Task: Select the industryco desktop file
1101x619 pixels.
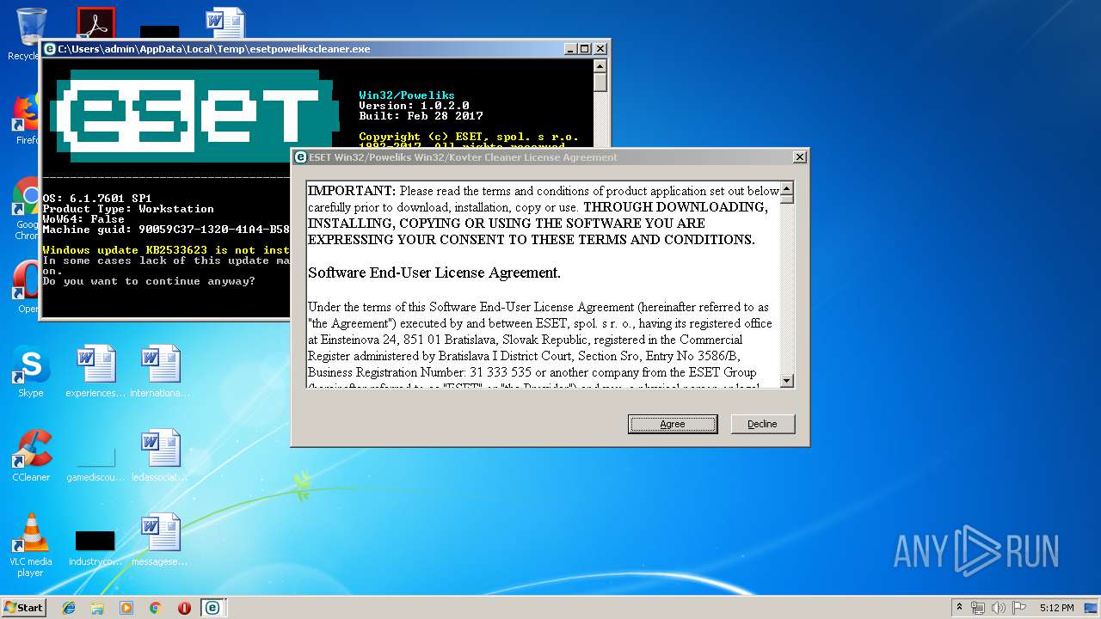Action: coord(95,547)
